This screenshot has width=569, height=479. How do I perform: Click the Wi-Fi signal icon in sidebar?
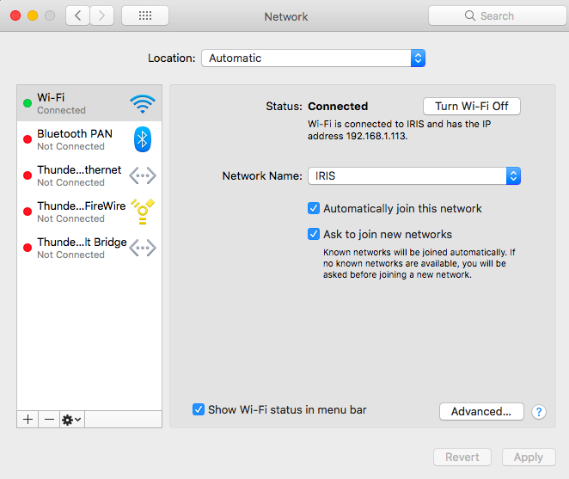click(x=142, y=104)
